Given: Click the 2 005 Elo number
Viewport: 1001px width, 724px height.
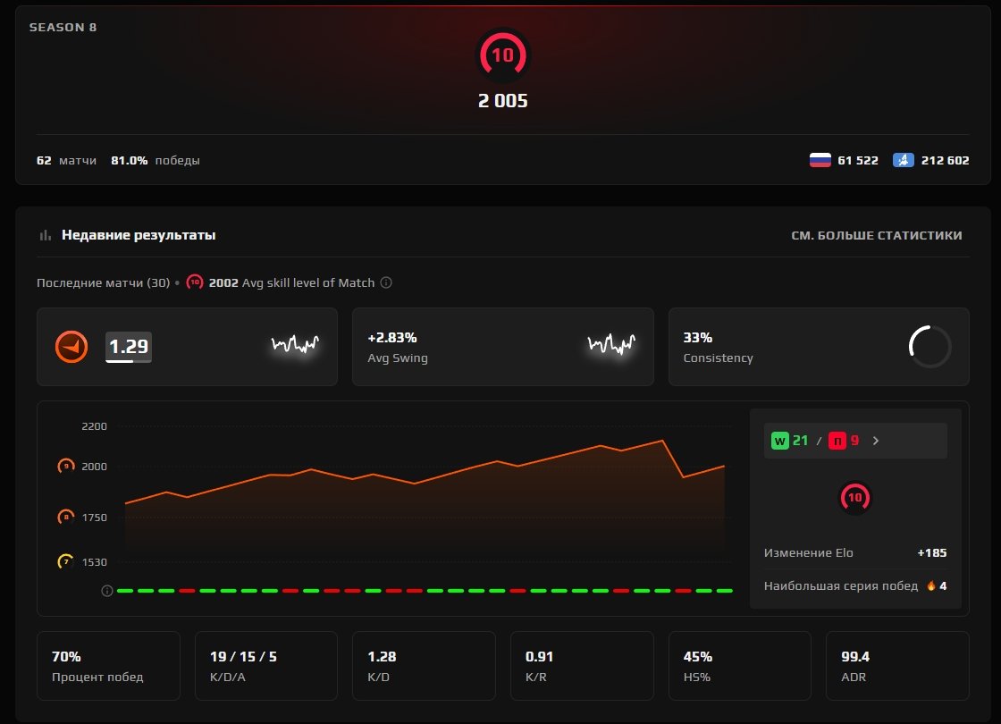Looking at the screenshot, I should pyautogui.click(x=502, y=101).
